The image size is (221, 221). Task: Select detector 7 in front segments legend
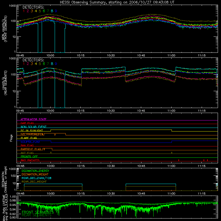click(x=48, y=11)
